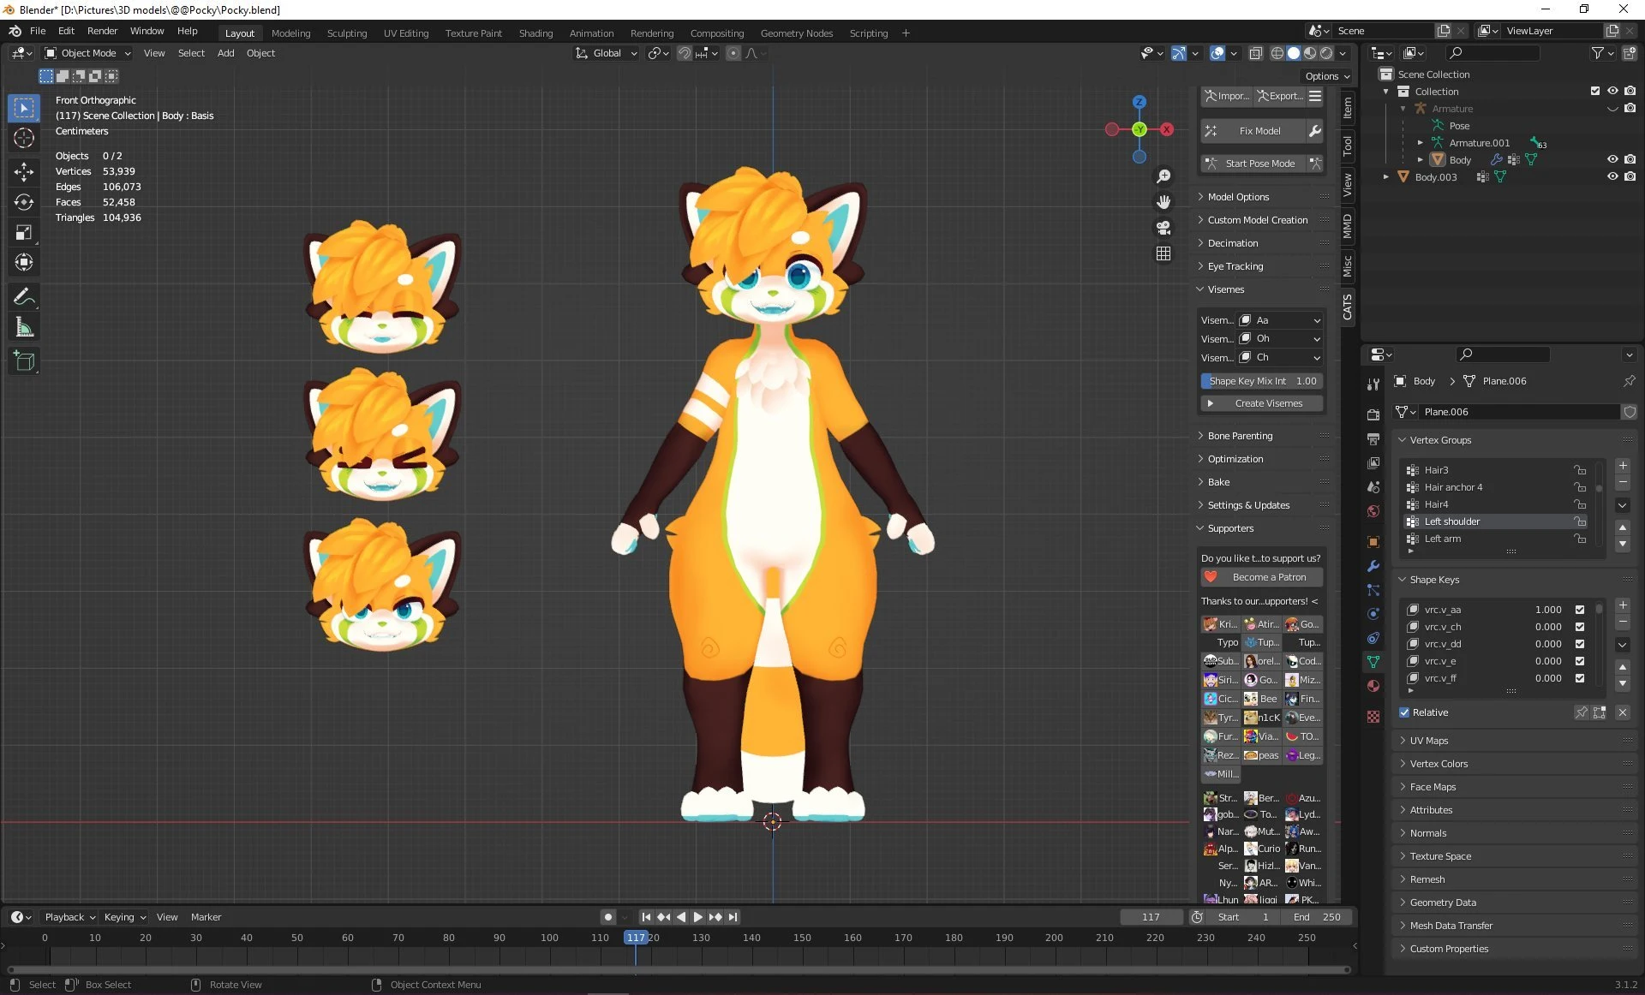1645x995 pixels.
Task: Click the Fix Model wrench settings icon
Action: [x=1315, y=131]
